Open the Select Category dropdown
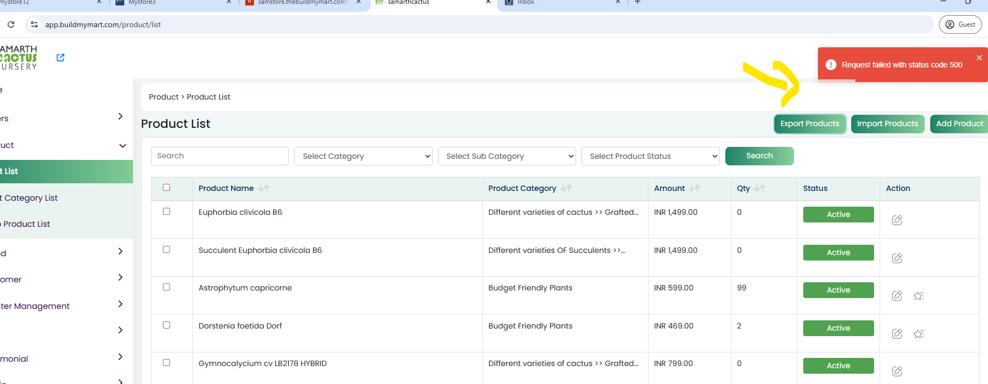This screenshot has width=988, height=384. click(363, 156)
